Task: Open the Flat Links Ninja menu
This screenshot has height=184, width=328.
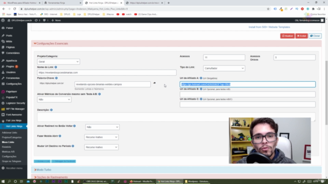Action: (x=14, y=121)
